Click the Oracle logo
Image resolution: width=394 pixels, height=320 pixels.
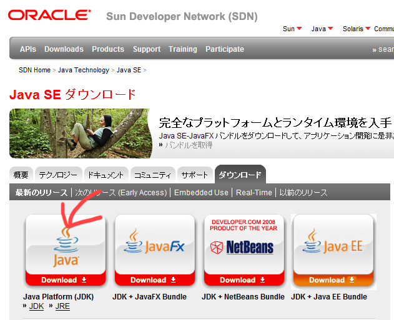49,15
